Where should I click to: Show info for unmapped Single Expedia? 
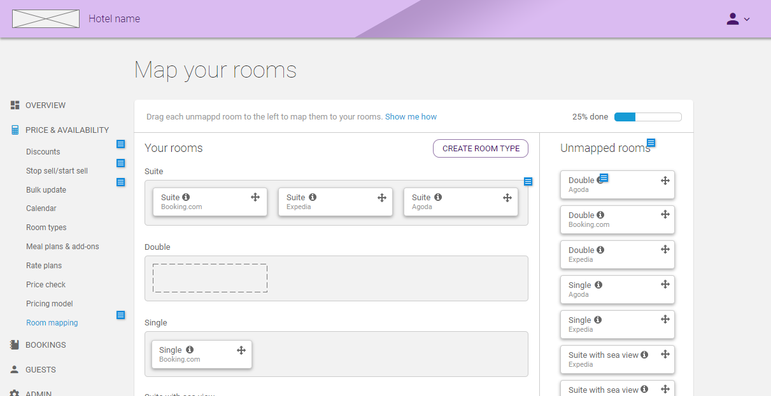click(x=598, y=320)
